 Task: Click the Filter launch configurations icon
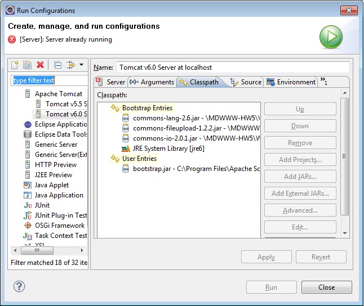point(71,65)
